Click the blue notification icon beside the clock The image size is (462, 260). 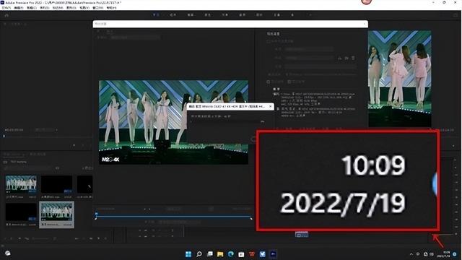point(455,254)
